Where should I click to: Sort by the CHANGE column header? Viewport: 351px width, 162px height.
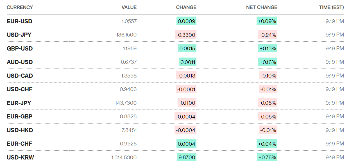(186, 7)
